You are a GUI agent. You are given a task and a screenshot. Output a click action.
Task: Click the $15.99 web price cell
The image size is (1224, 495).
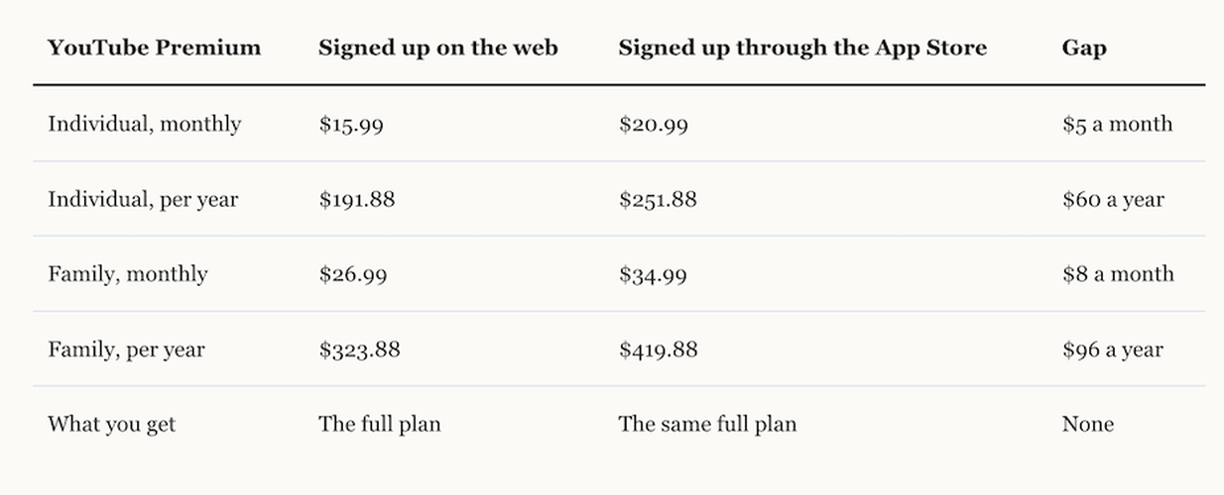351,125
